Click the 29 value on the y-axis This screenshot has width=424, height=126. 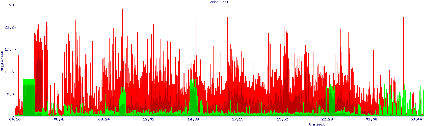coord(11,5)
